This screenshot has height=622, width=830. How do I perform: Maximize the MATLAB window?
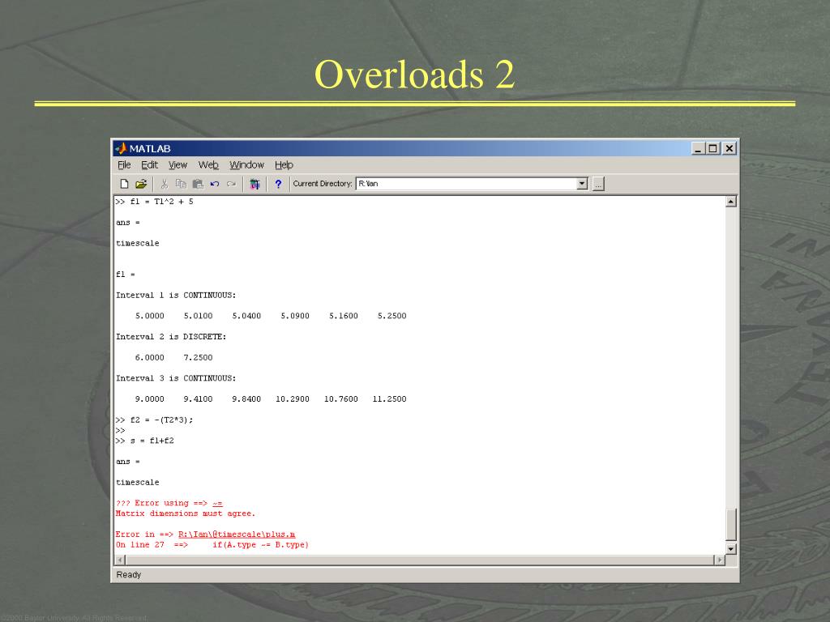713,149
